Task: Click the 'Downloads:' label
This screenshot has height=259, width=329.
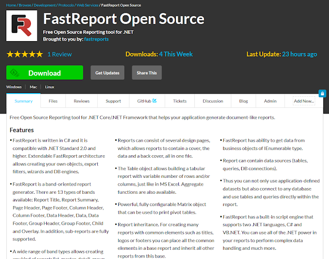Action: point(142,54)
